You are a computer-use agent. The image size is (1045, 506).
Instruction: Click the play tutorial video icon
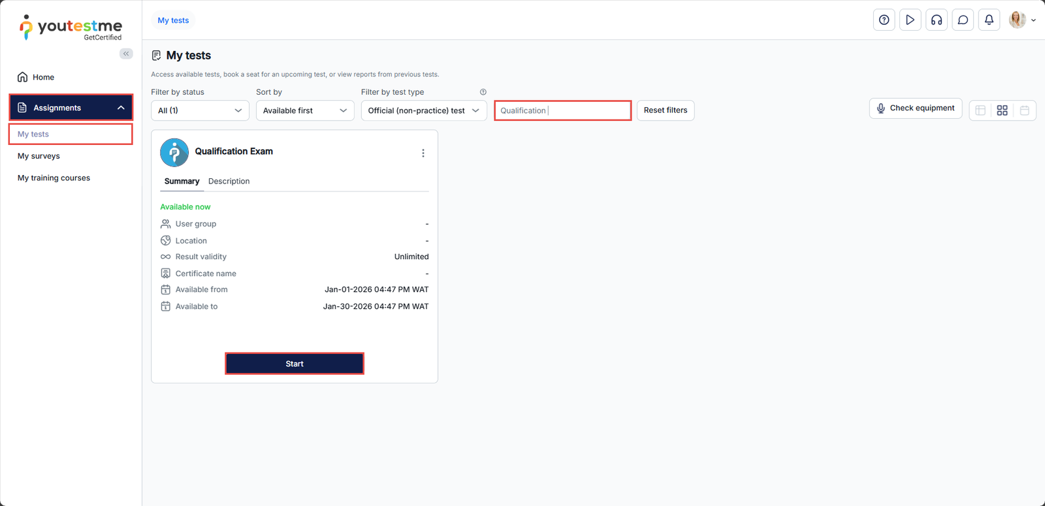[910, 20]
